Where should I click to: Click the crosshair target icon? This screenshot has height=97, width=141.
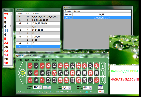[x=101, y=87]
